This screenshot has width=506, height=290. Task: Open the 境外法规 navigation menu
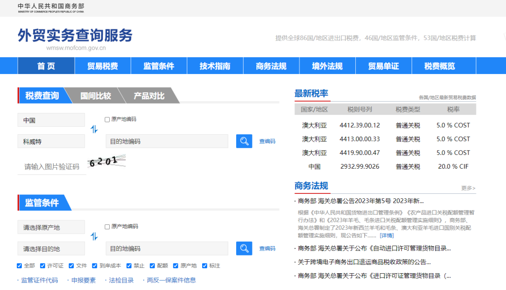pyautogui.click(x=327, y=66)
